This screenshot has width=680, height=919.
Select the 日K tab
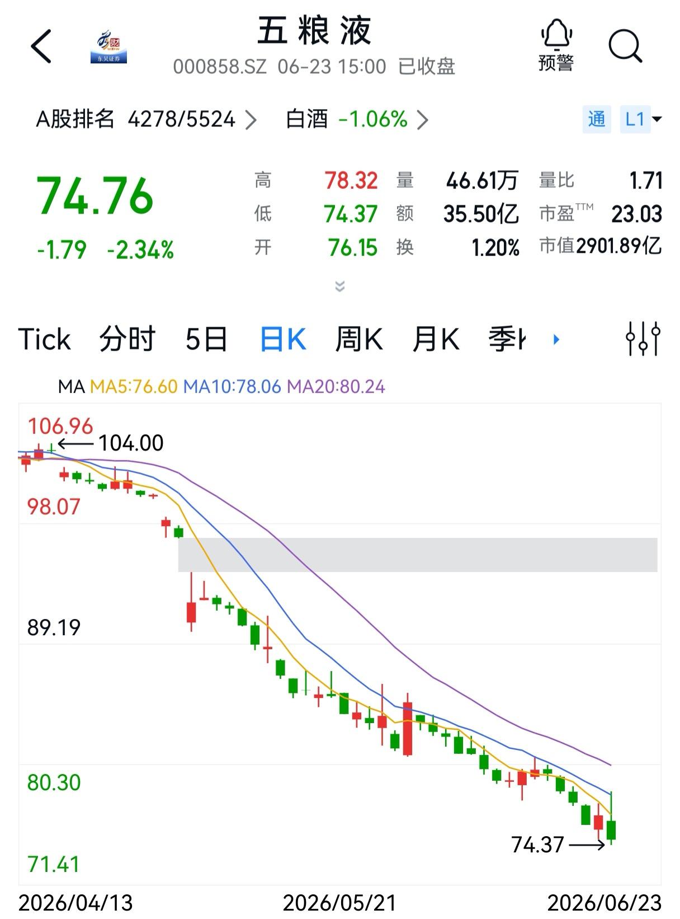[x=283, y=339]
